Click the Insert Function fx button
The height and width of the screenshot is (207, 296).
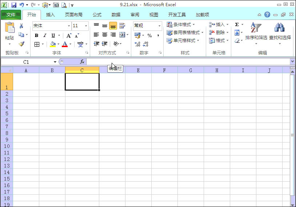pyautogui.click(x=82, y=62)
